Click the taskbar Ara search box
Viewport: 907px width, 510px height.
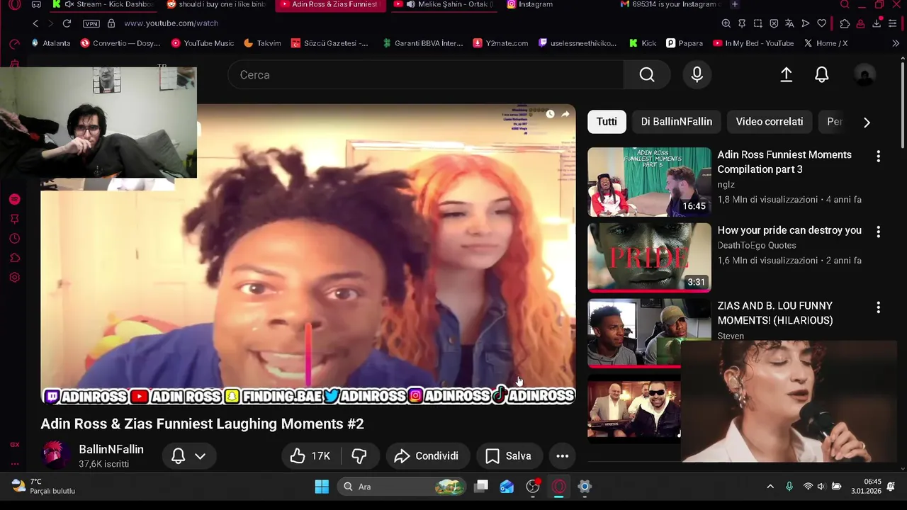[x=402, y=487]
